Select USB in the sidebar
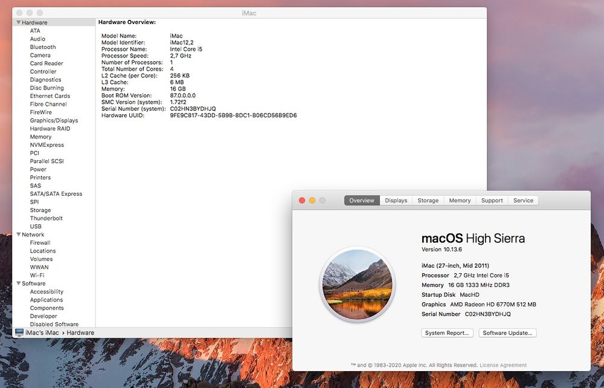The height and width of the screenshot is (388, 604). point(36,227)
